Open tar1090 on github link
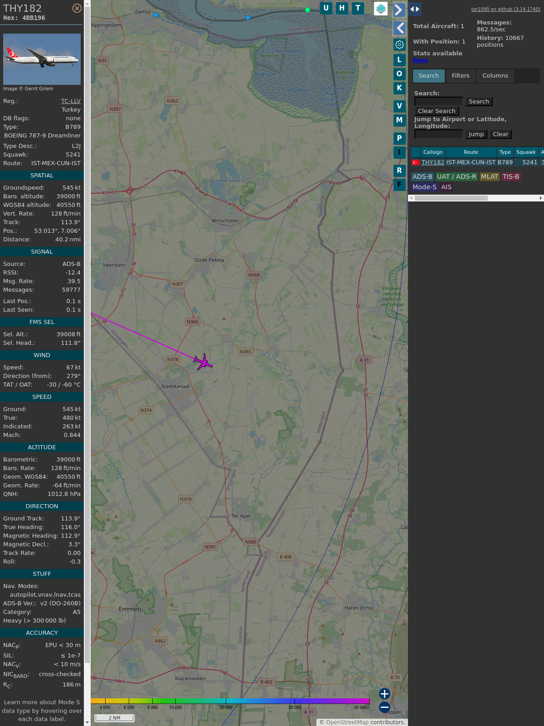The image size is (544, 726). [505, 9]
